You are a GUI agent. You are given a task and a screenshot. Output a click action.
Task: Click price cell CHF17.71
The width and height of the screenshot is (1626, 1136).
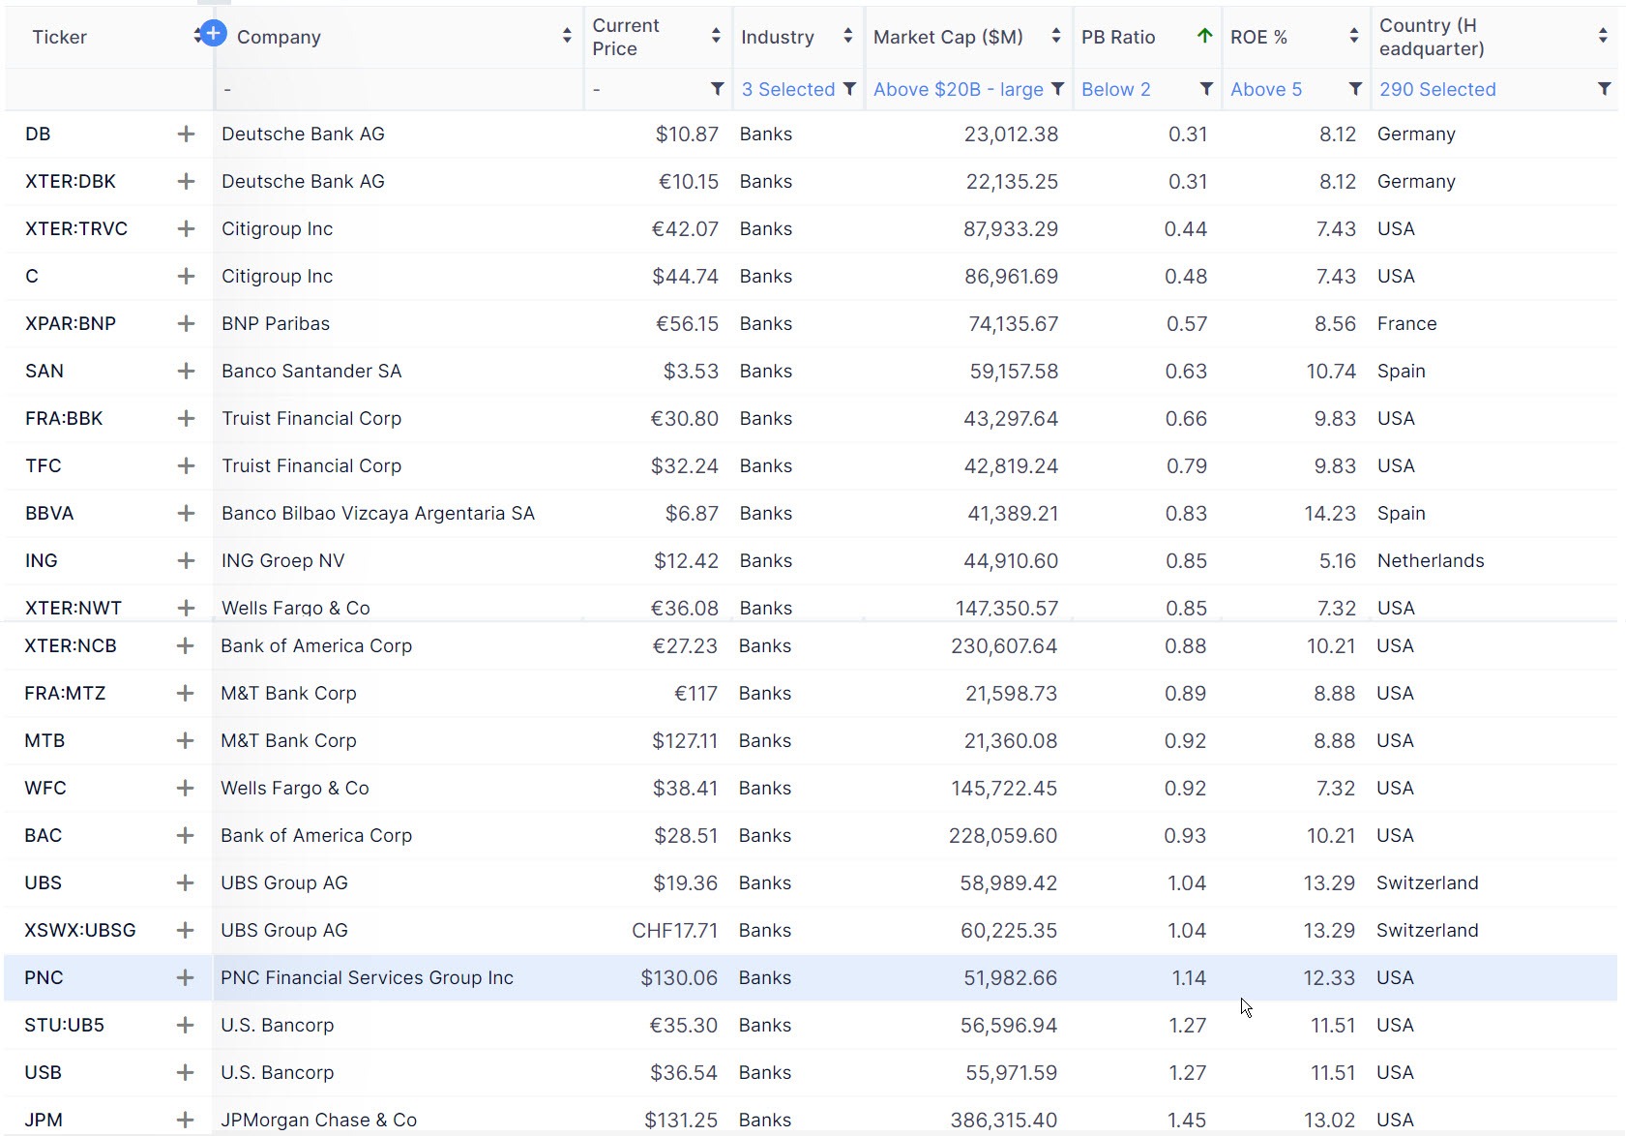pos(675,931)
